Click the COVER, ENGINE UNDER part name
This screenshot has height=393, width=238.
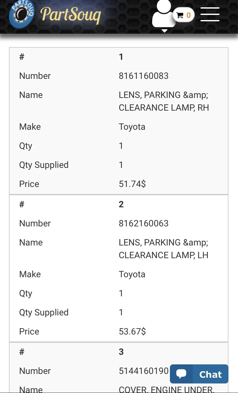(166, 389)
